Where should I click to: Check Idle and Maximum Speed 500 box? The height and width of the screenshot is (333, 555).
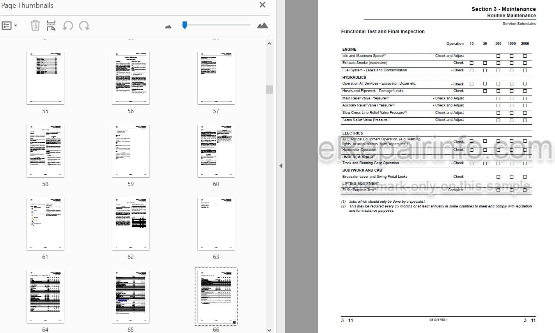click(x=498, y=56)
